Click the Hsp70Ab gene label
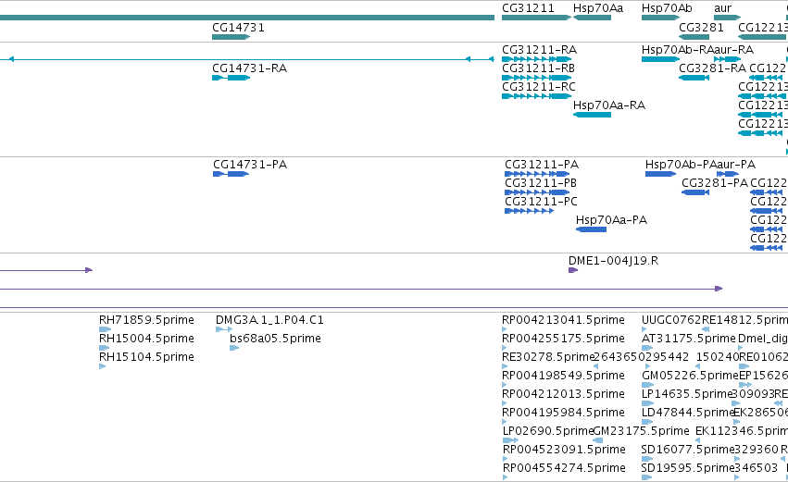This screenshot has height=482, width=788. (x=667, y=8)
